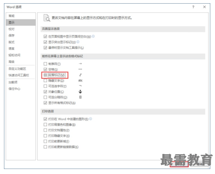The height and width of the screenshot is (174, 215).
Task: Open the 自定义功能区 category
Action: point(21,69)
